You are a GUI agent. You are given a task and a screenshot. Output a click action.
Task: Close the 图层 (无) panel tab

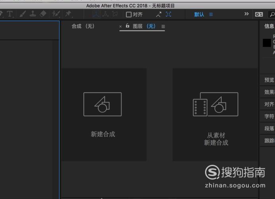coord(120,27)
